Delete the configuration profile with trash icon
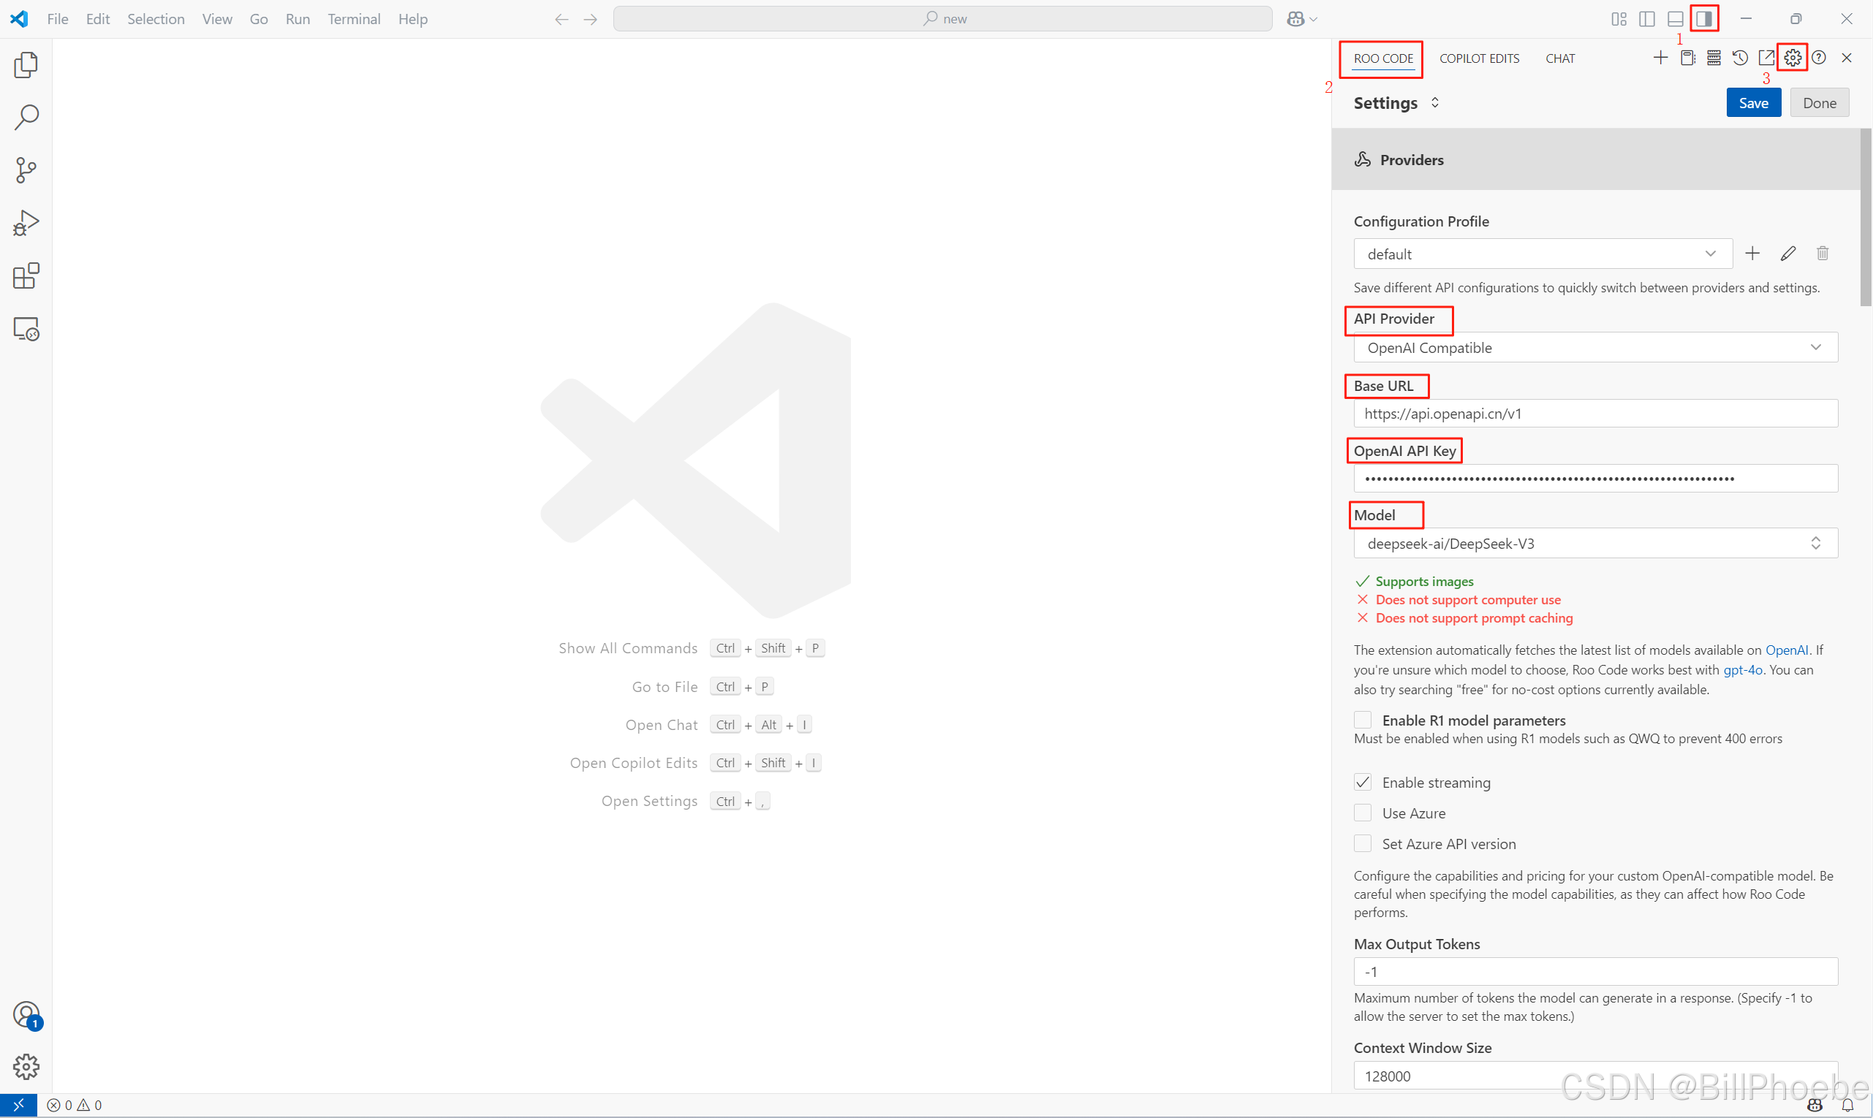 1823,254
